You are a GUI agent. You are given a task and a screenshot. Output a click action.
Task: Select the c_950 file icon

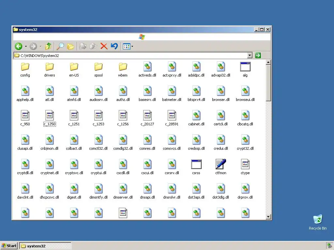(x=25, y=116)
